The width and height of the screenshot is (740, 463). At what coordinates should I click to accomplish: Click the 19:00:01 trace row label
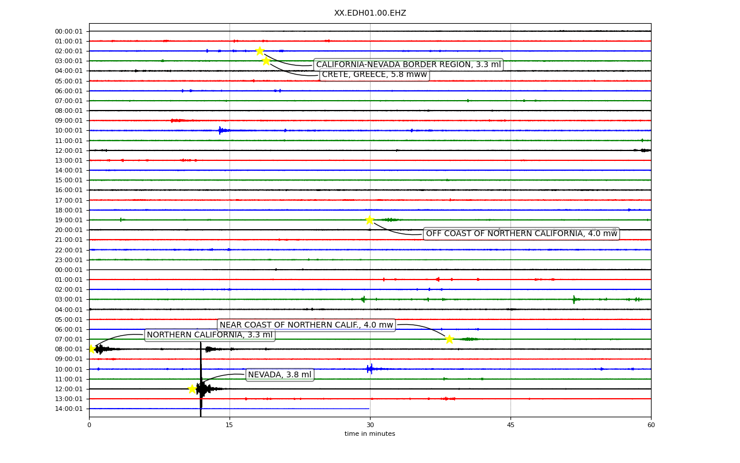(x=69, y=220)
